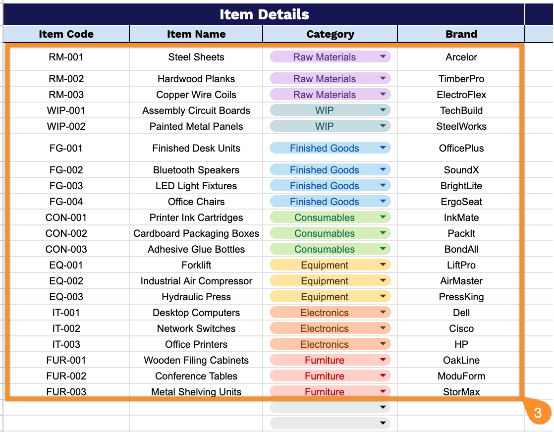Select the Category column header
Screen dimensions: 554x432
coord(330,34)
